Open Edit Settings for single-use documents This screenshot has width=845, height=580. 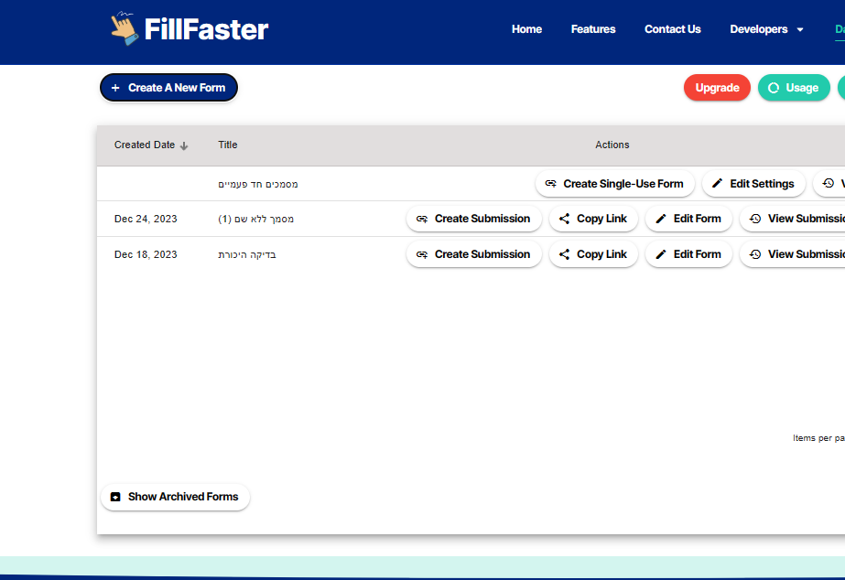pyautogui.click(x=753, y=184)
